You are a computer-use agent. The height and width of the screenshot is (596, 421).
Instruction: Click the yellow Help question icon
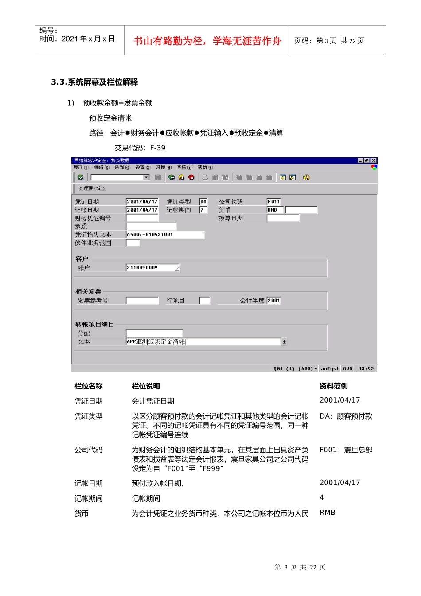click(306, 177)
